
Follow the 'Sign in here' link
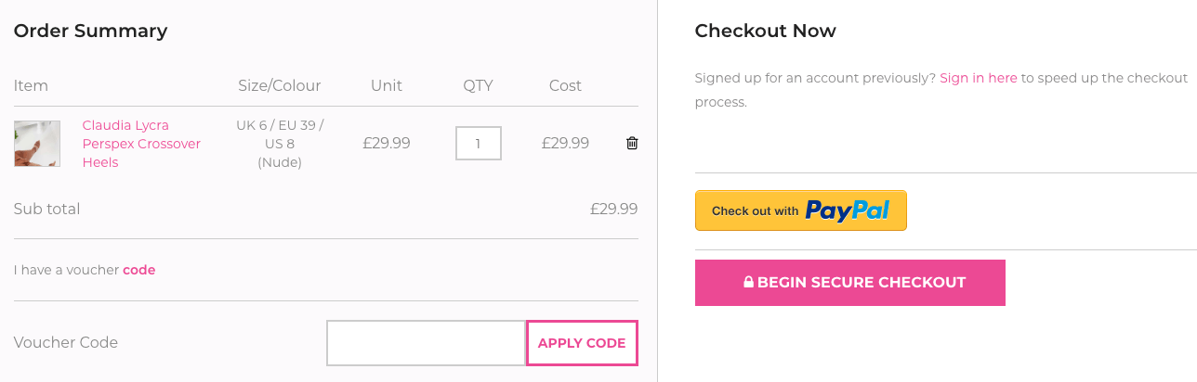click(979, 78)
